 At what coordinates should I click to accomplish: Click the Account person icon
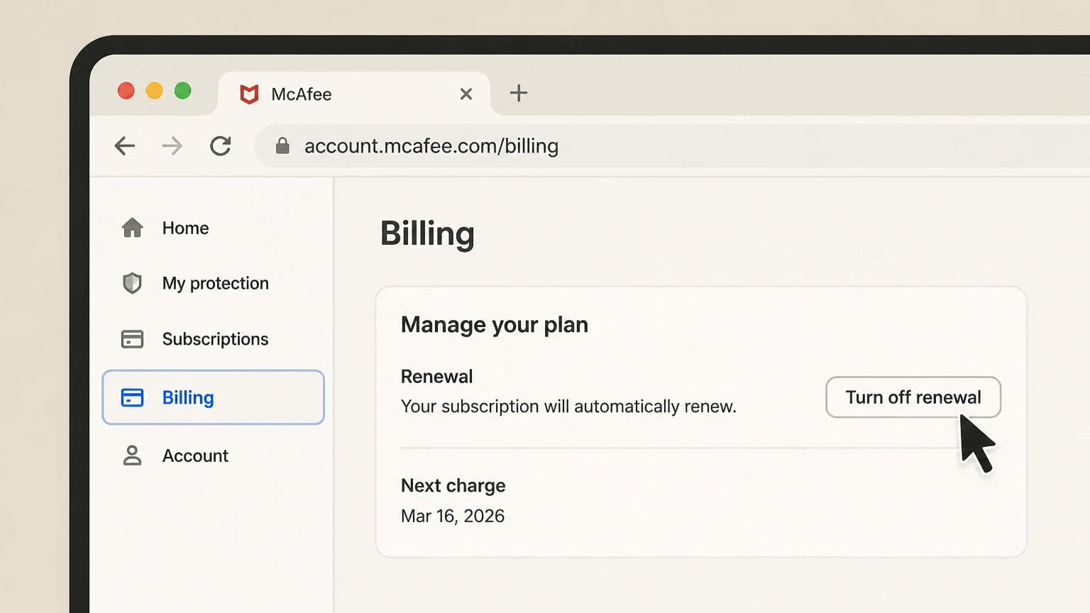pos(132,455)
